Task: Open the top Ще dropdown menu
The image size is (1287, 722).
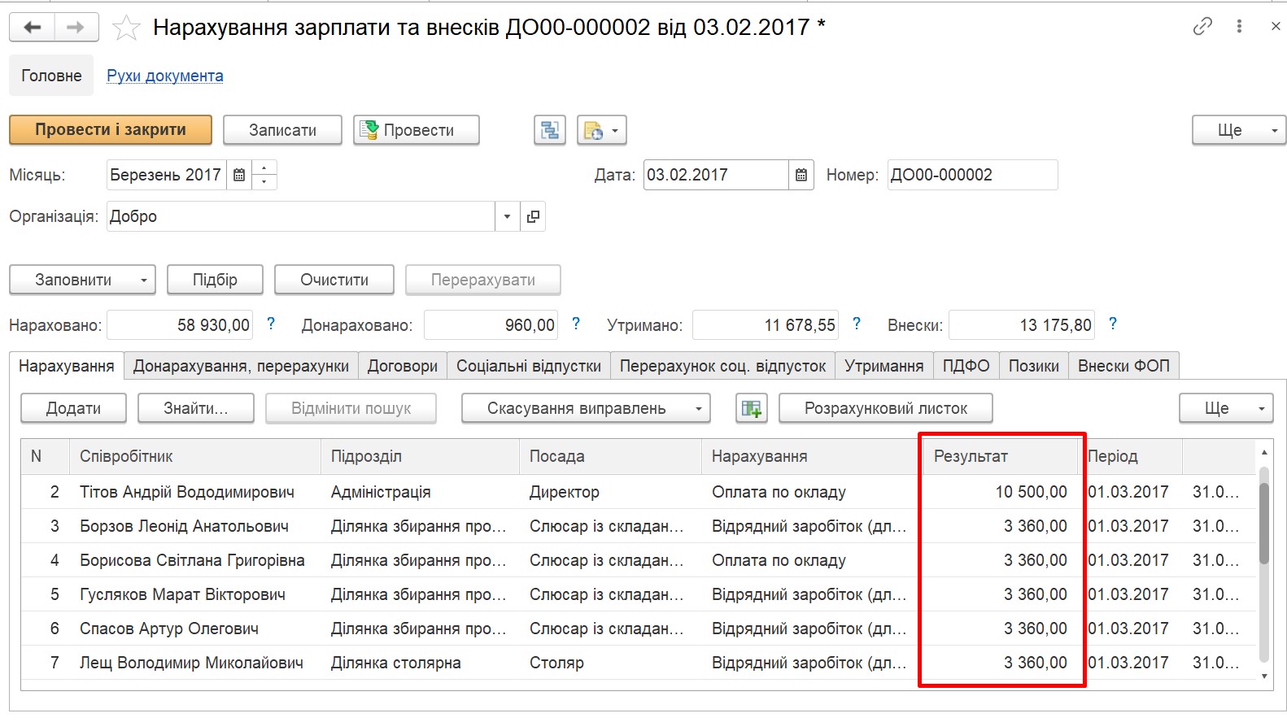Action: click(x=1239, y=130)
